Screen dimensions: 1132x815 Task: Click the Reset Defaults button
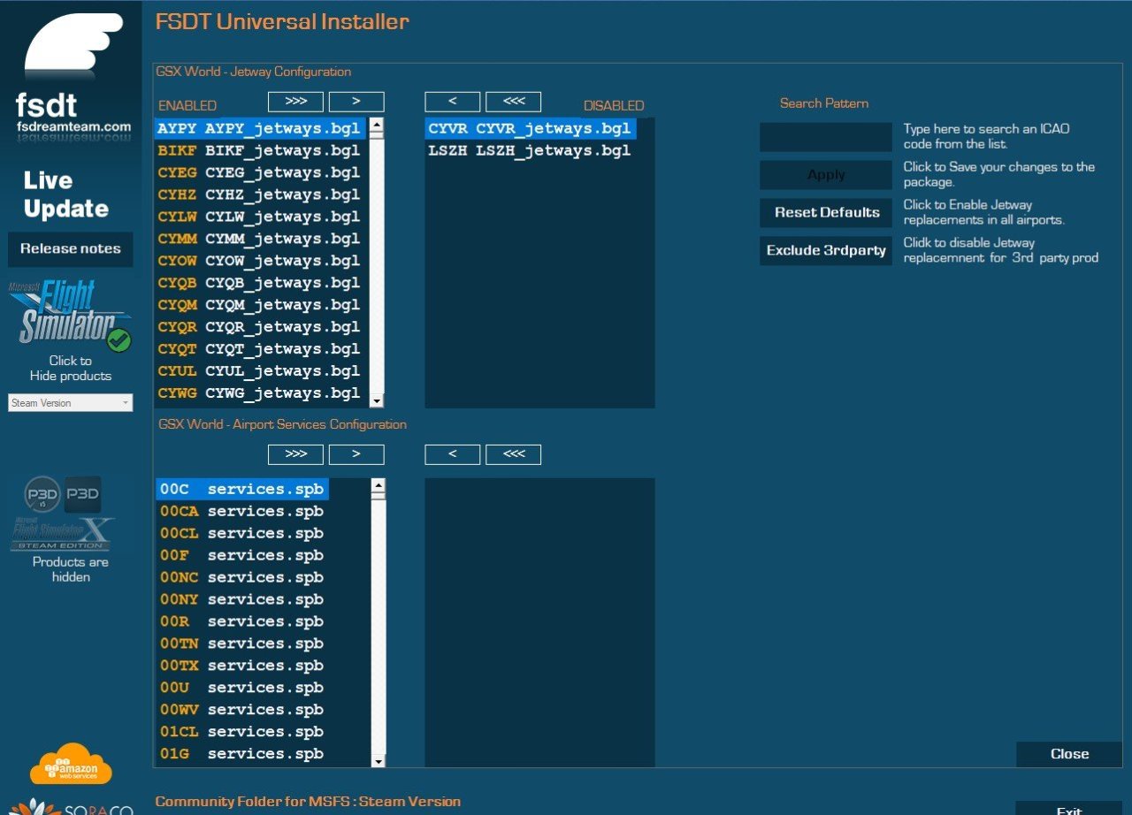click(x=826, y=213)
